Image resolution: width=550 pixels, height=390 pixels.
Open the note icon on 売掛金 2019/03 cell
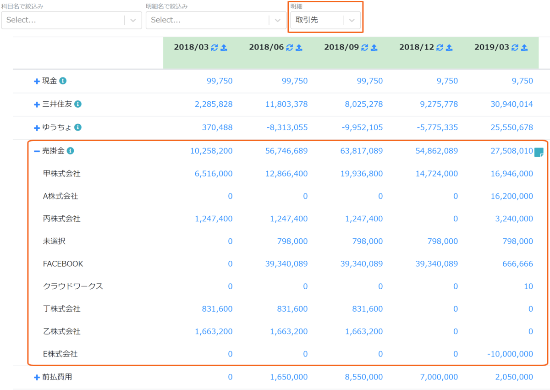pos(539,152)
